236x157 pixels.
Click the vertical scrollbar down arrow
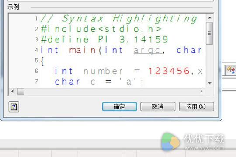pos(210,83)
